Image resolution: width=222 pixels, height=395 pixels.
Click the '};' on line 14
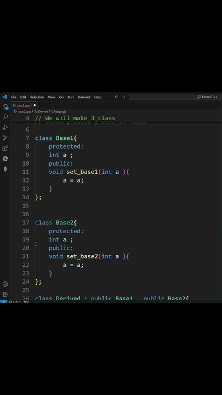[38, 198]
